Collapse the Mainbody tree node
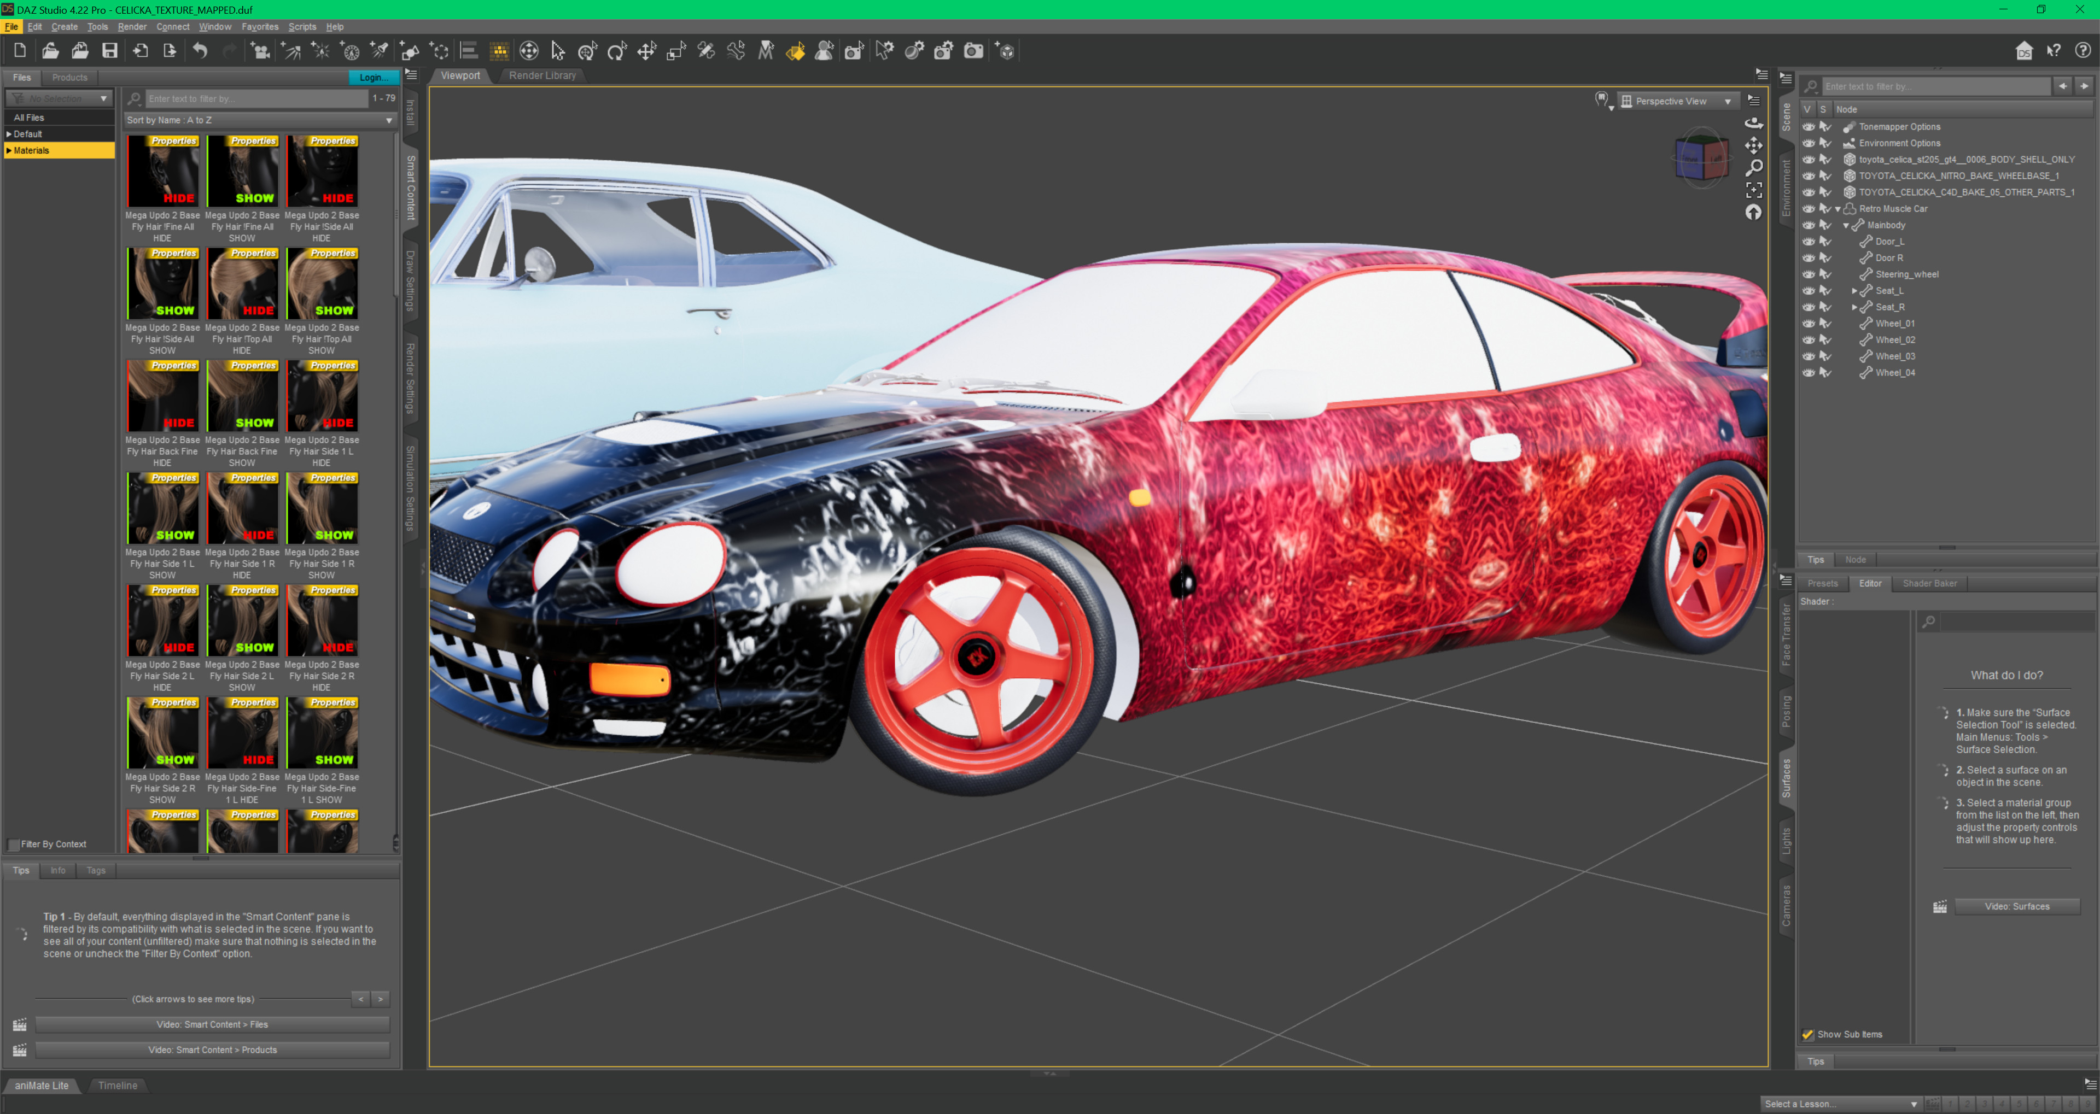 [x=1846, y=226]
